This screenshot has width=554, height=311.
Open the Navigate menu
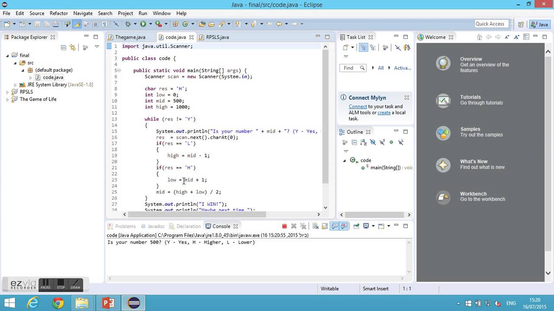coord(83,13)
